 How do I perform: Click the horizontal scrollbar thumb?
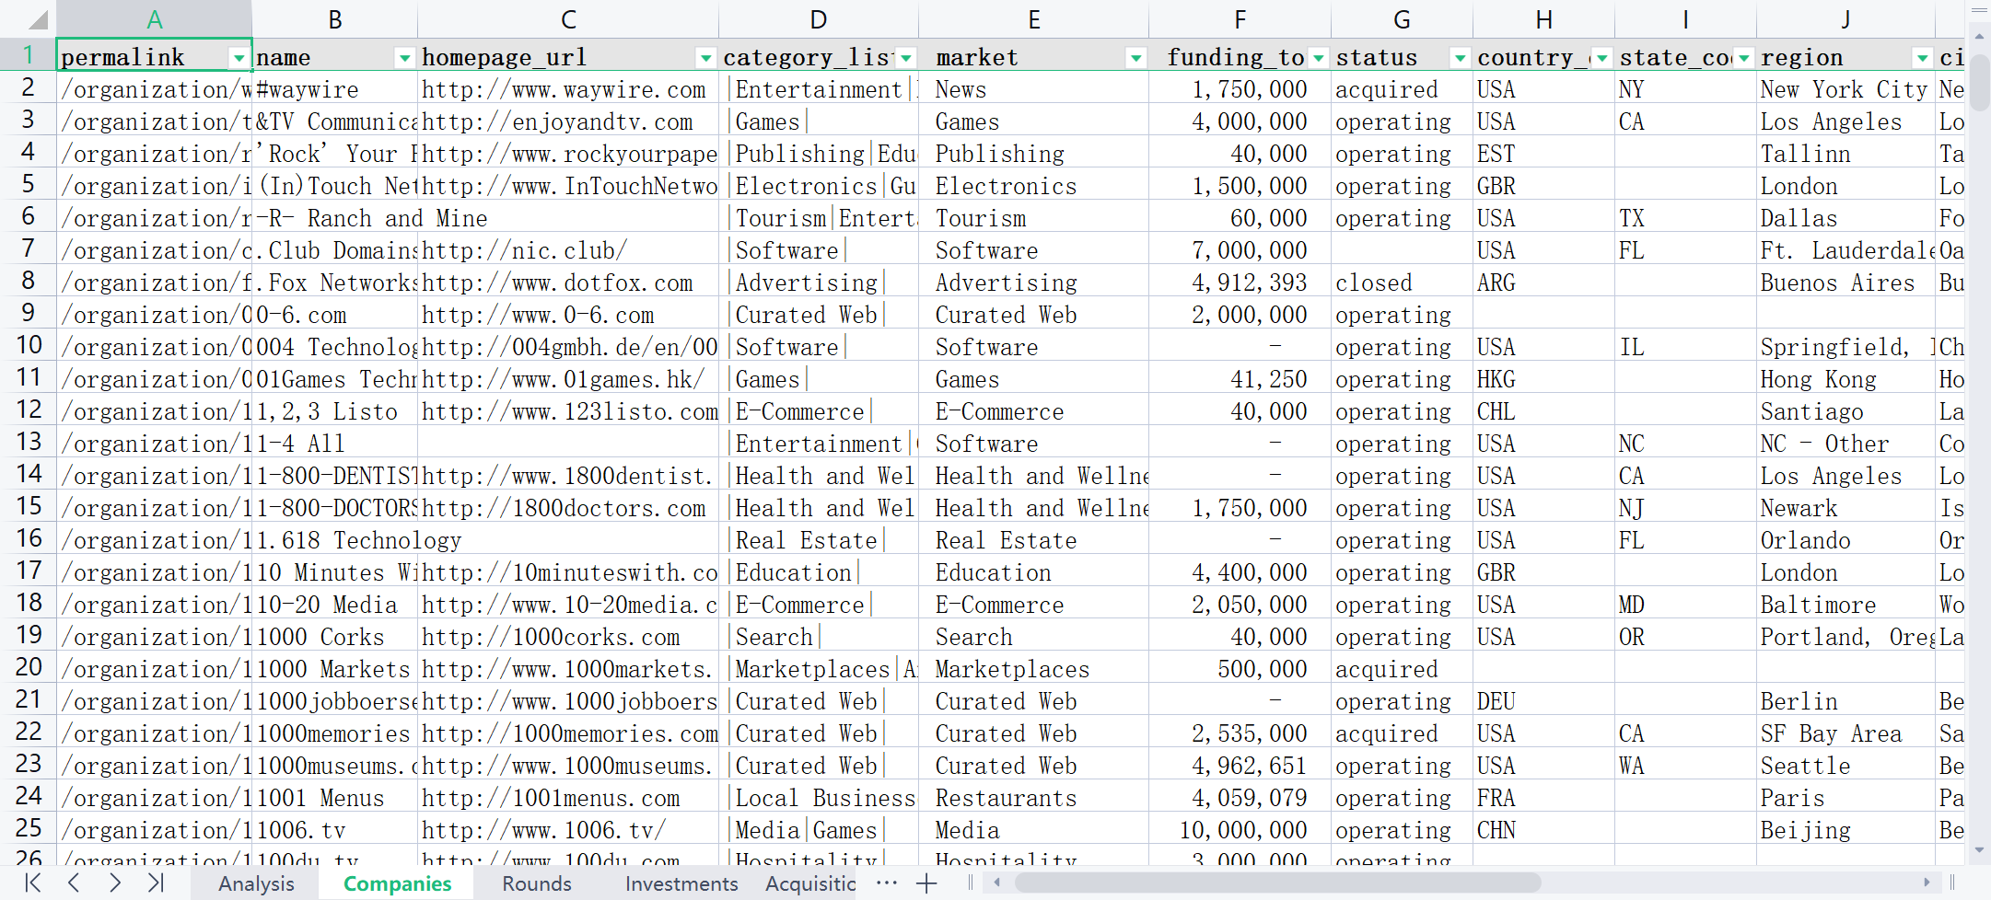(x=1277, y=883)
